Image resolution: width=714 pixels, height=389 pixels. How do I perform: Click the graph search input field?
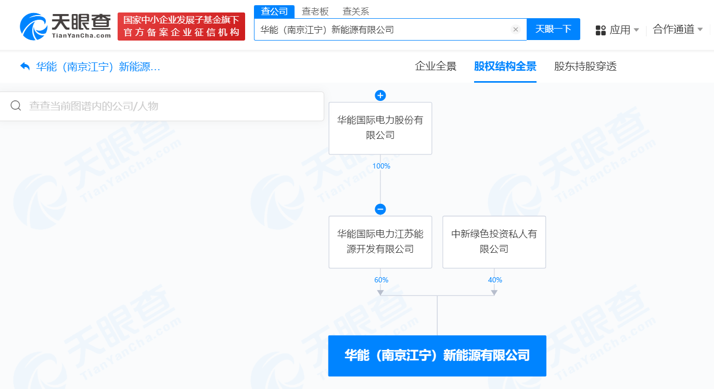pyautogui.click(x=162, y=106)
